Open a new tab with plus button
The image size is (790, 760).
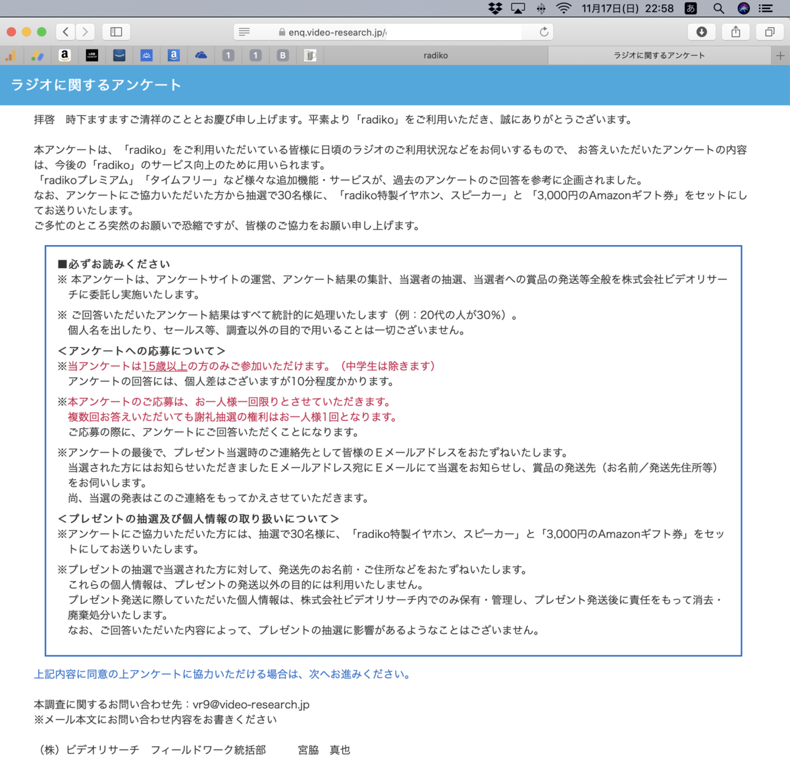point(780,55)
